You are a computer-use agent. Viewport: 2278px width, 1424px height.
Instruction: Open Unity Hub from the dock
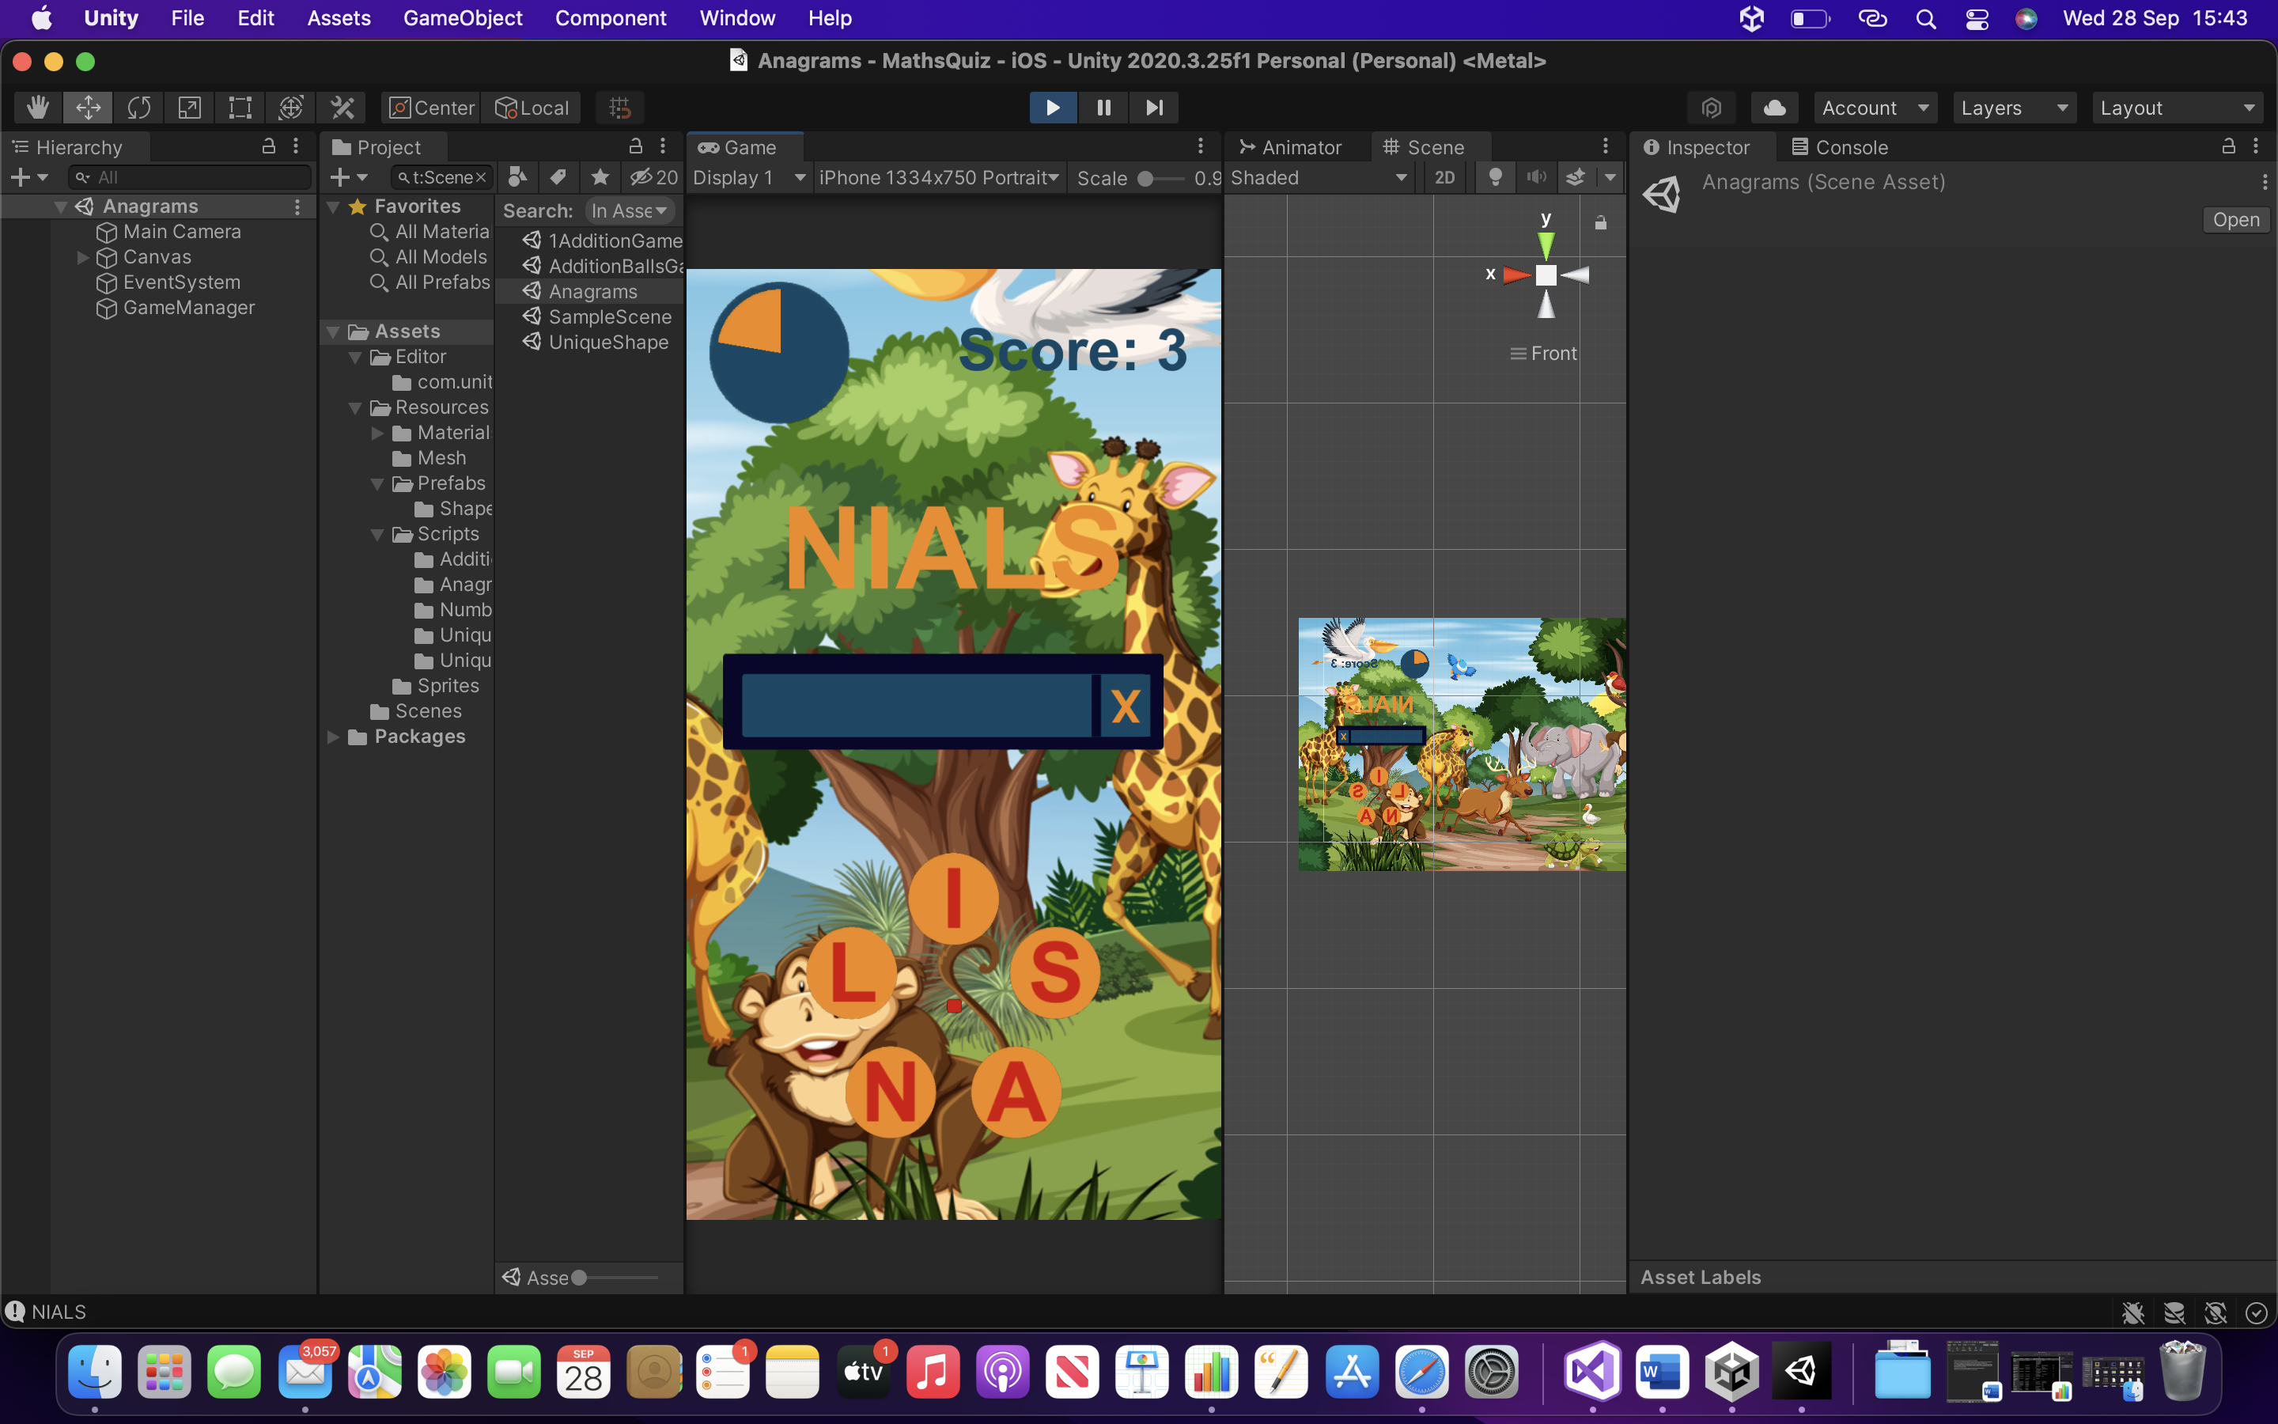[x=1731, y=1371]
